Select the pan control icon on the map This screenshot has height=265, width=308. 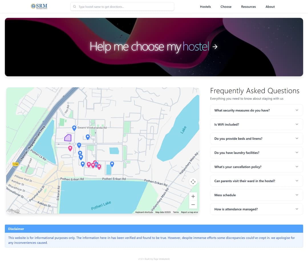coord(193,182)
